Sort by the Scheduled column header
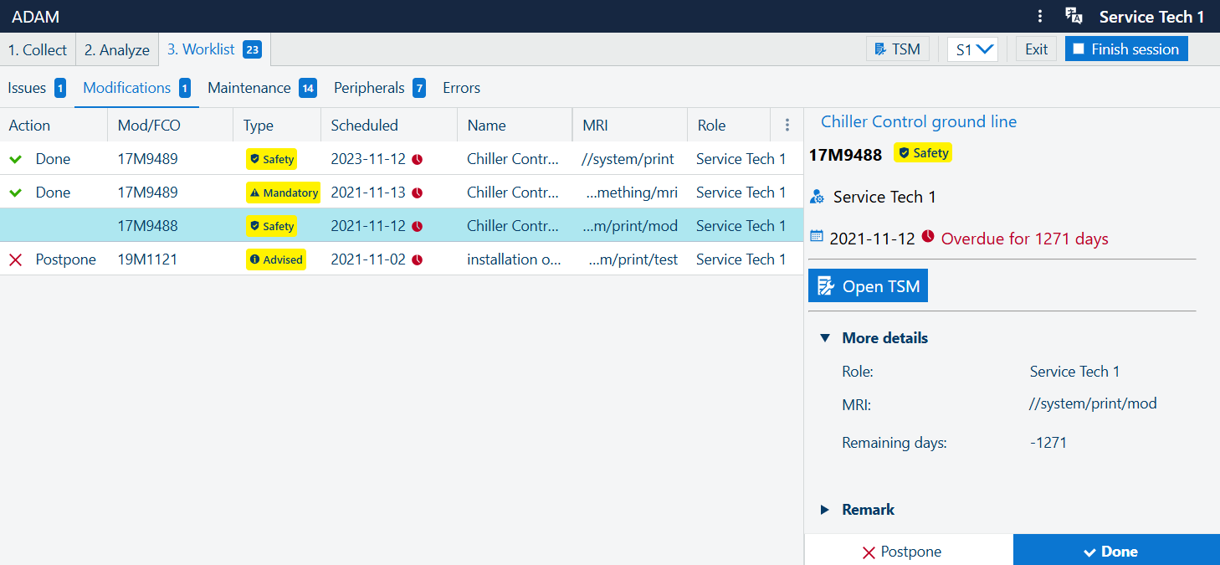1220x565 pixels. pos(365,126)
